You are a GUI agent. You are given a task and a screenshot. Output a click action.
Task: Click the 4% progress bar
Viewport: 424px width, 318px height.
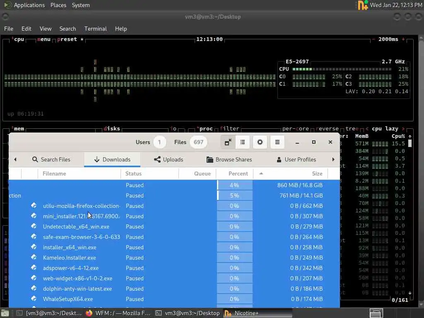tap(235, 185)
